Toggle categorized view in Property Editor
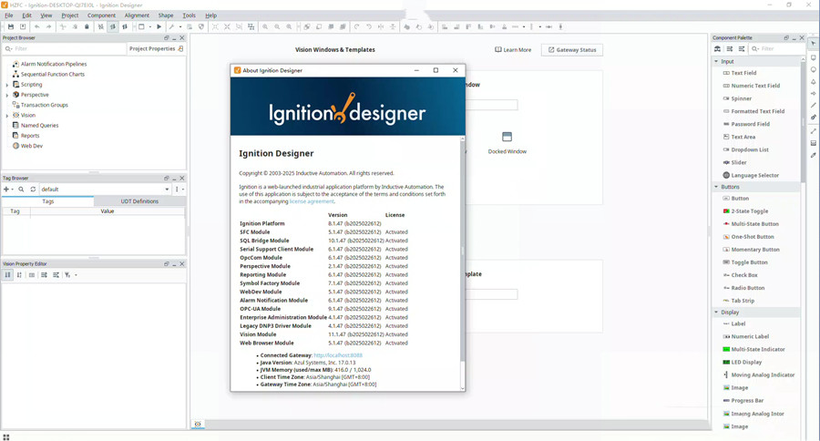The width and height of the screenshot is (820, 441). [8, 275]
